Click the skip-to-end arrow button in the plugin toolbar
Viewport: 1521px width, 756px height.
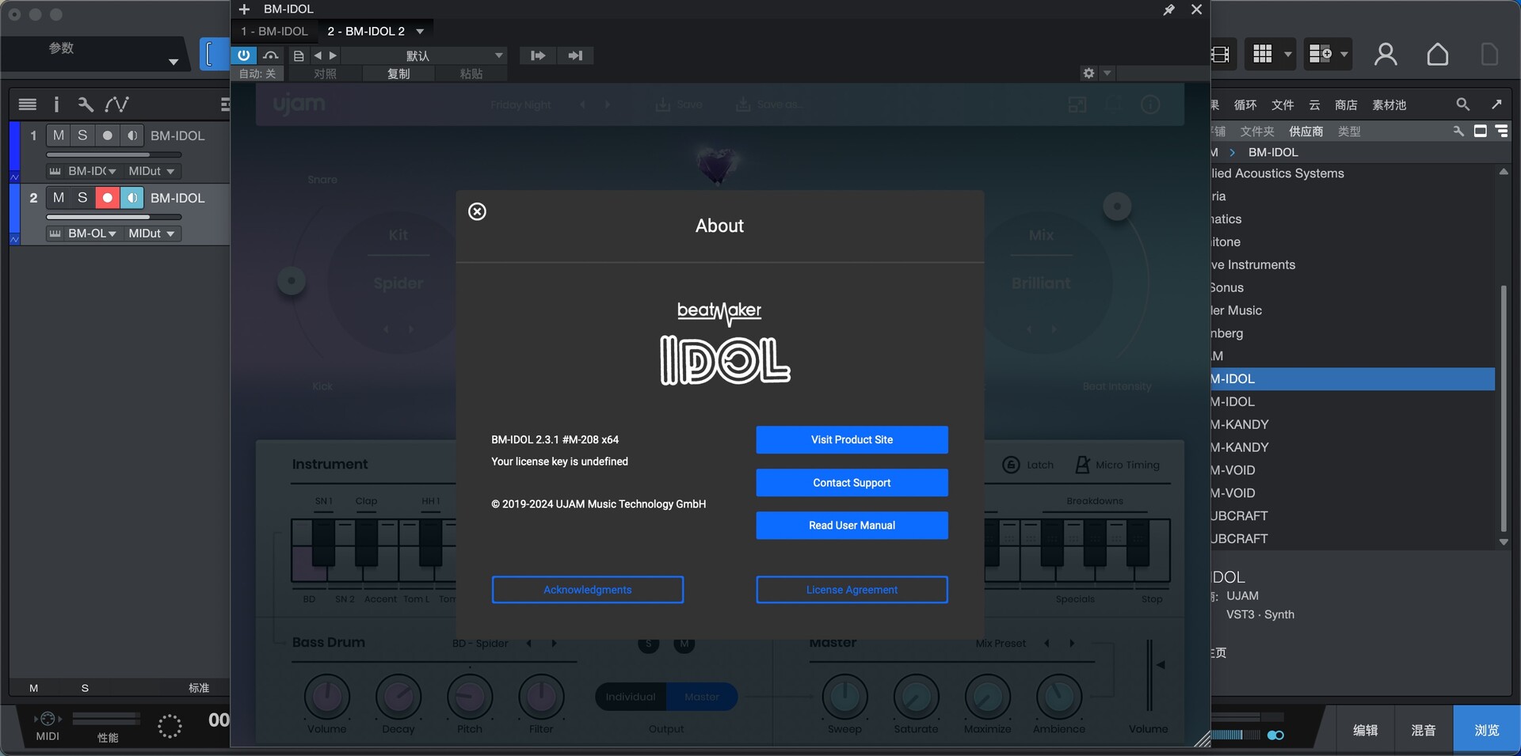pyautogui.click(x=576, y=55)
